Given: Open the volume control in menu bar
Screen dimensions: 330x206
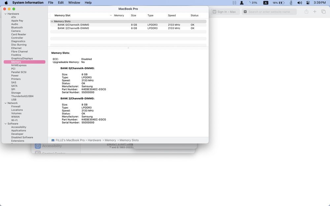Looking at the screenshot, I should click(300, 3).
